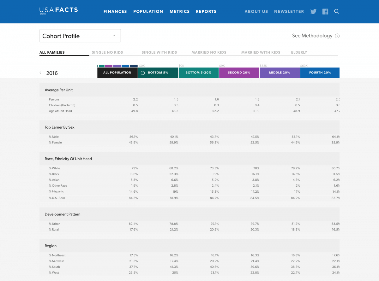The width and height of the screenshot is (379, 281).
Task: Select the All Families tab
Action: (x=52, y=52)
